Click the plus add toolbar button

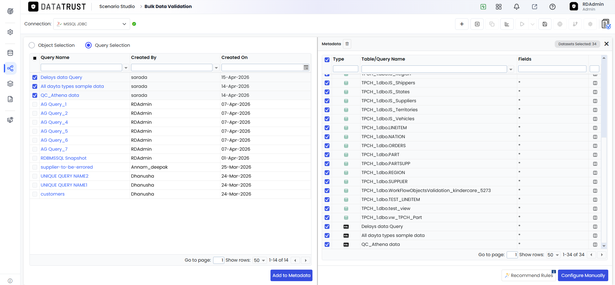tap(462, 24)
